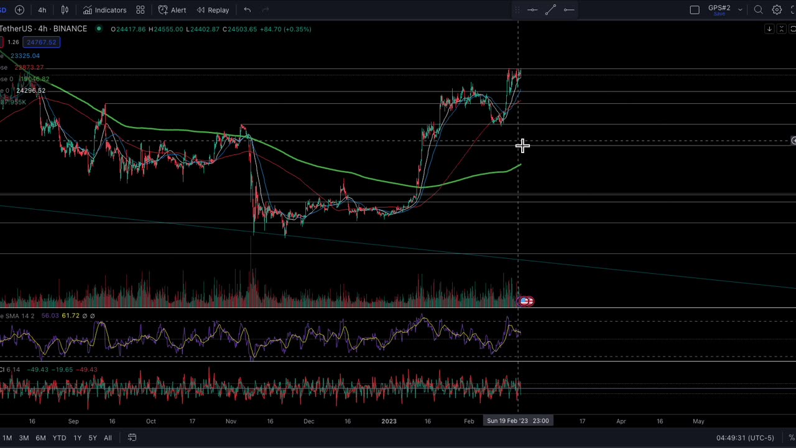The height and width of the screenshot is (448, 796).
Task: Click the 24767.52 blue price button
Action: pyautogui.click(x=41, y=42)
